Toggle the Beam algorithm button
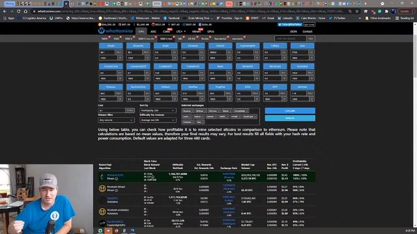417x234 pixels. [x=220, y=66]
